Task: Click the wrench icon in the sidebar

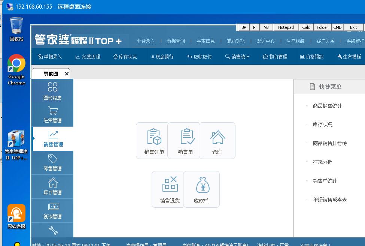Action: tap(53, 230)
